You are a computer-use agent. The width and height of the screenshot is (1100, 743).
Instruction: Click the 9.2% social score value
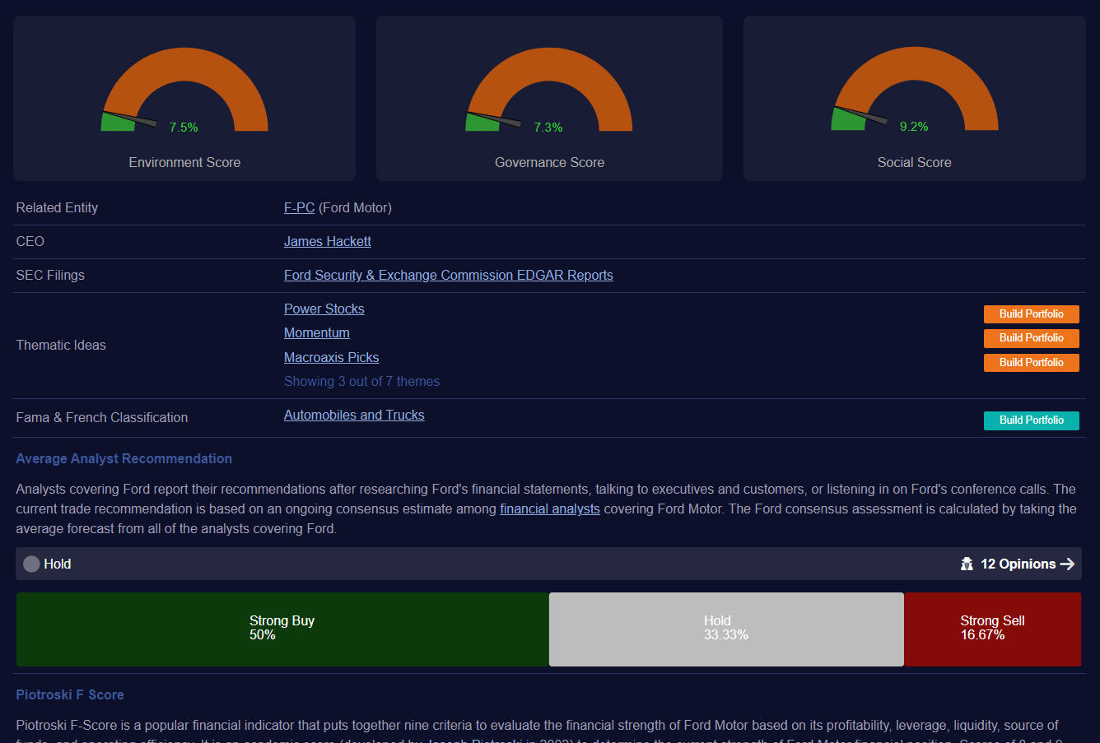(x=914, y=127)
